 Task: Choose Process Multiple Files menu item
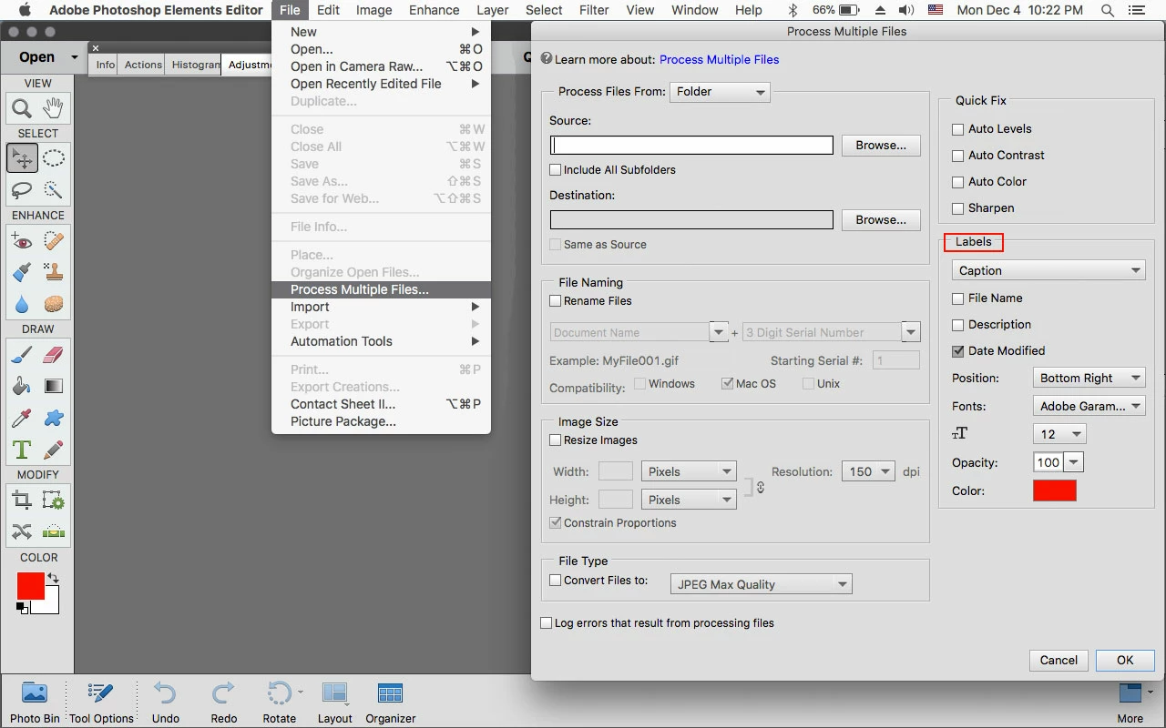tap(381, 289)
